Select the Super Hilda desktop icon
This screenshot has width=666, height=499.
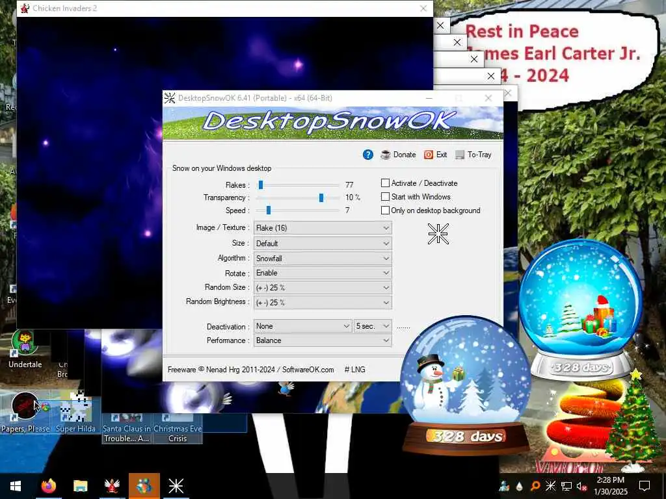point(75,413)
